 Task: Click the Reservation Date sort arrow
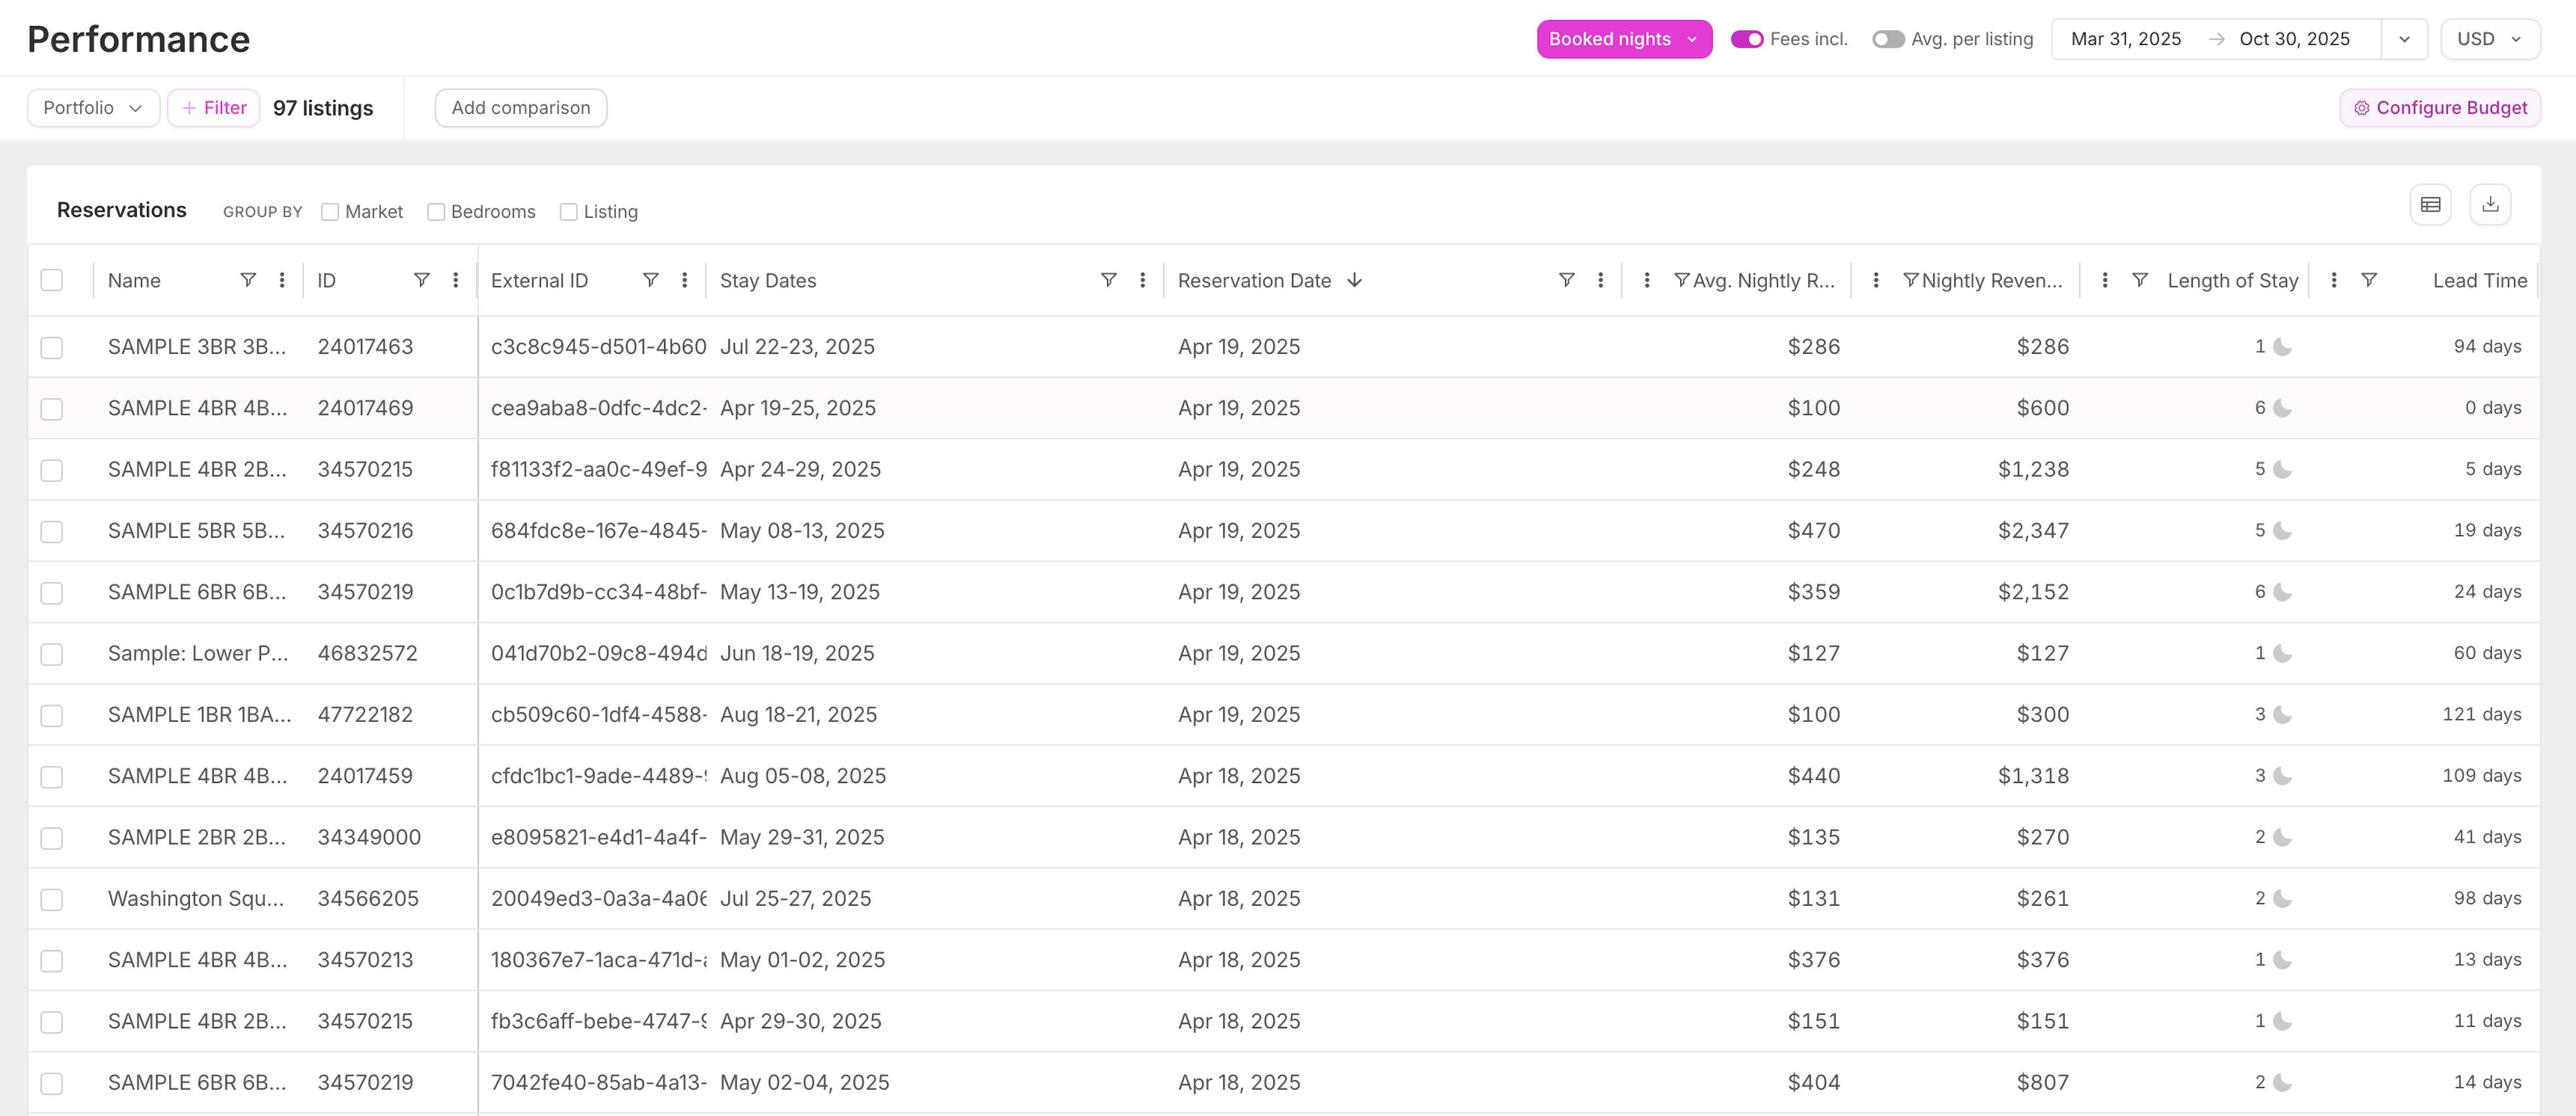[x=1355, y=280]
